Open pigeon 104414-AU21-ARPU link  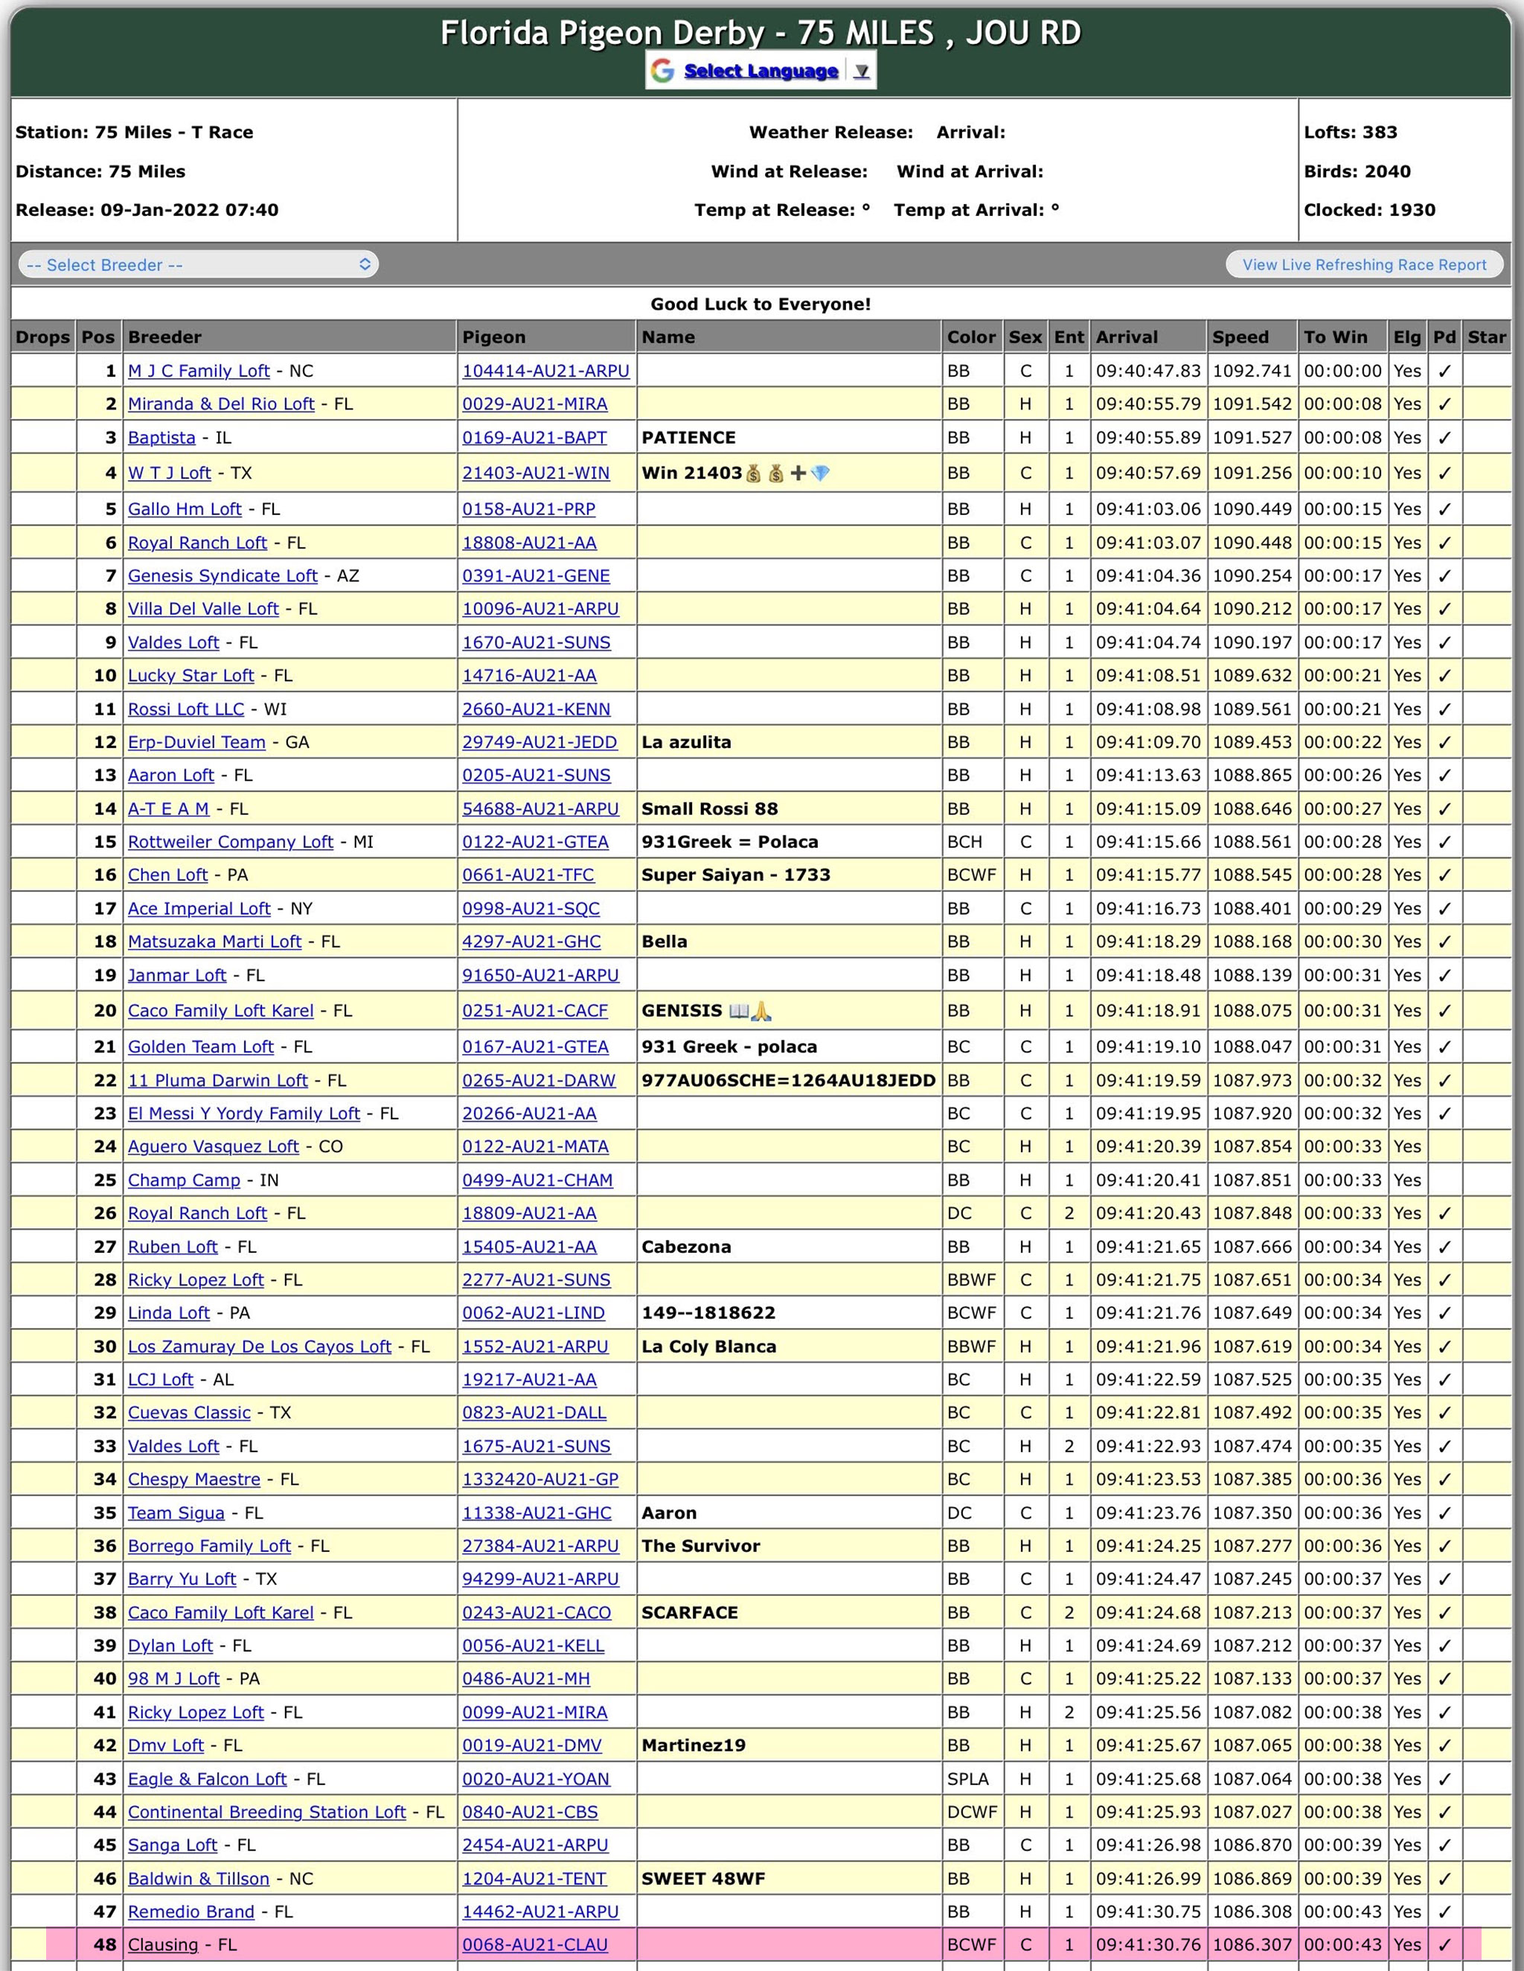click(545, 371)
